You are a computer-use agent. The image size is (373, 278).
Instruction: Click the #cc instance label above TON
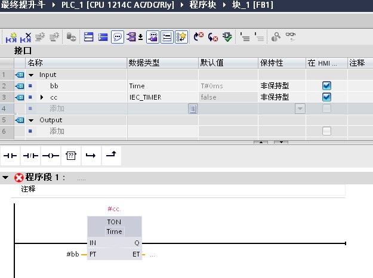114,209
